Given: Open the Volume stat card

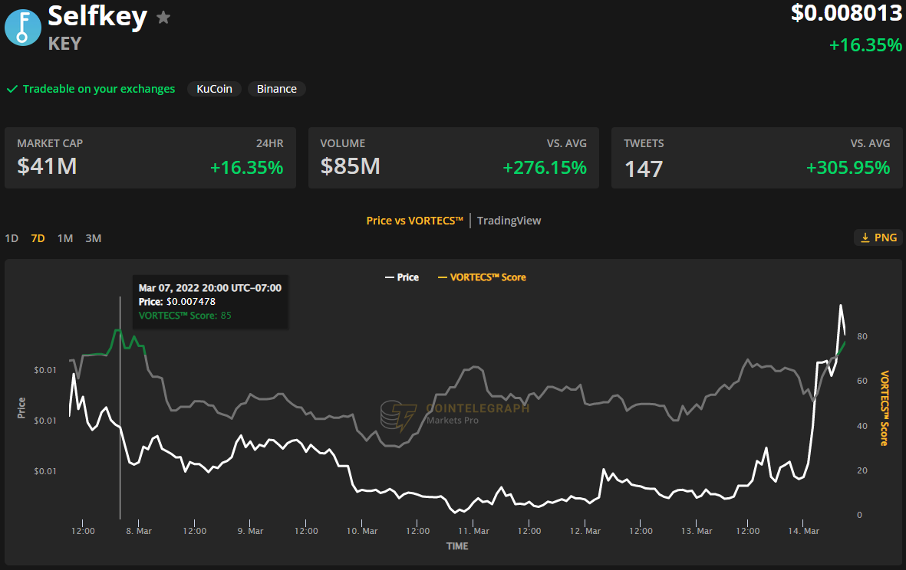Looking at the screenshot, I should click(453, 158).
